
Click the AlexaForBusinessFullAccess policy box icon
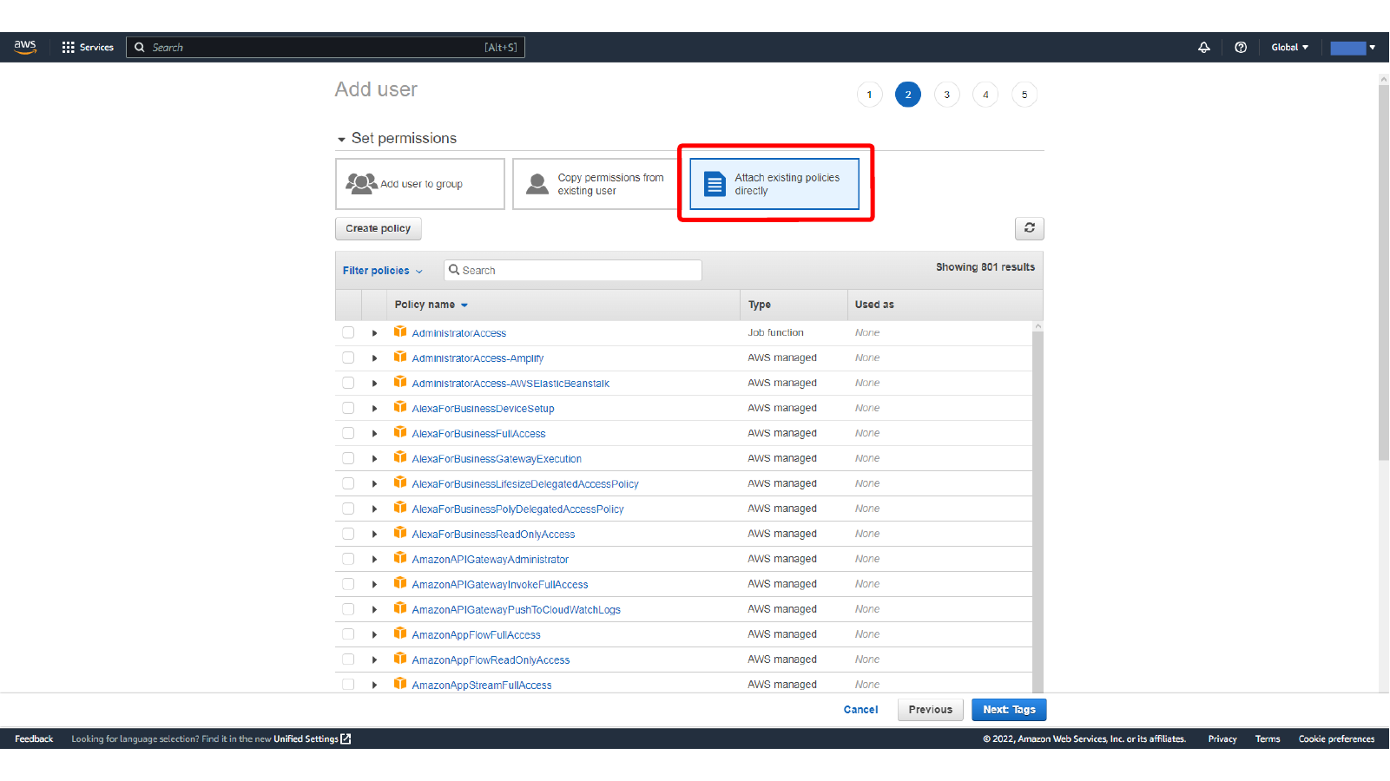tap(400, 432)
